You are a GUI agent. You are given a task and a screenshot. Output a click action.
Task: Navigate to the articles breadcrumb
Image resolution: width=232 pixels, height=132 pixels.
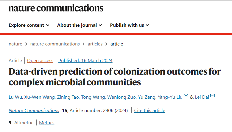point(95,44)
